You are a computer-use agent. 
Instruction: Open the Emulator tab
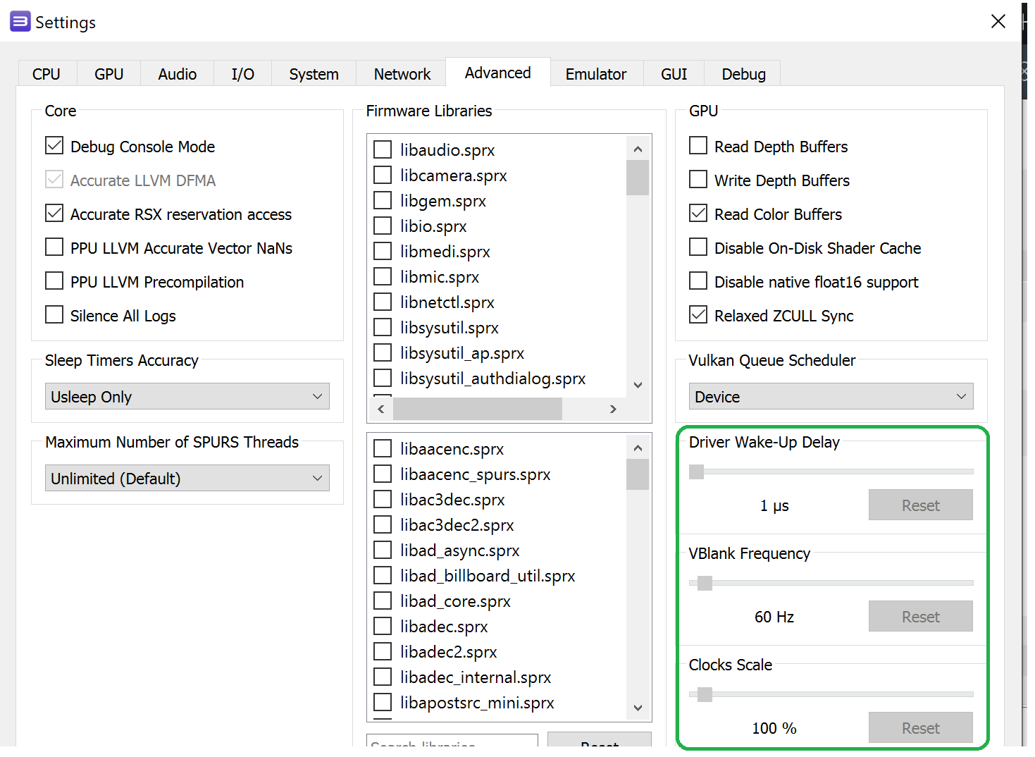(595, 74)
